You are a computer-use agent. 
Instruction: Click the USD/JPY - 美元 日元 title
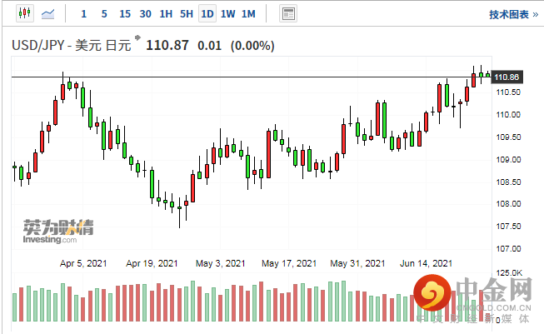[72, 46]
